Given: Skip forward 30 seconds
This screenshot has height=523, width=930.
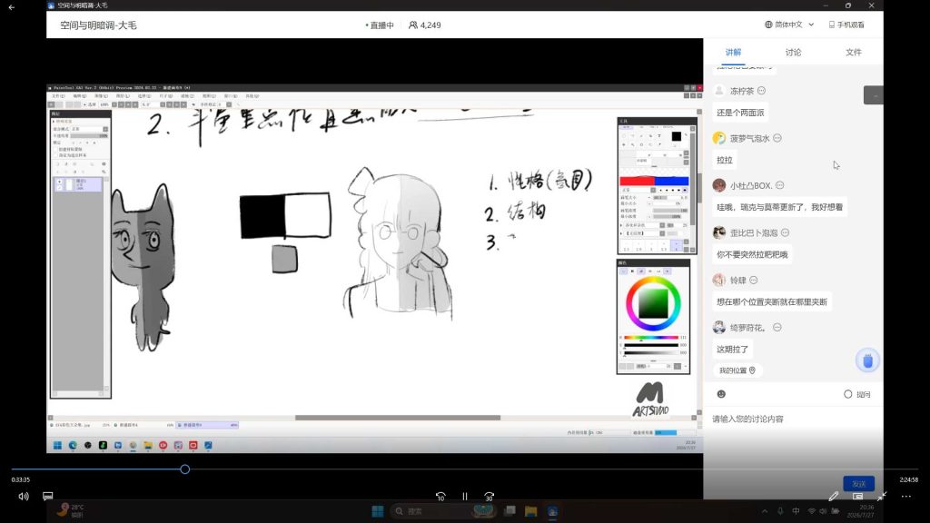Looking at the screenshot, I should tap(489, 497).
